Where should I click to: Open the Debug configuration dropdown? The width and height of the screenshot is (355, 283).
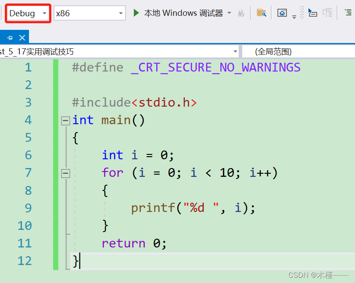28,13
